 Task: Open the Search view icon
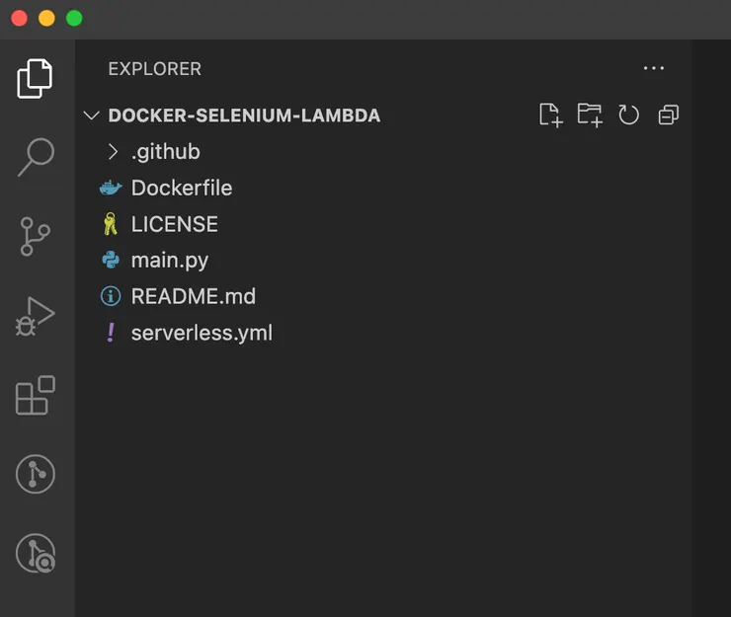36,156
